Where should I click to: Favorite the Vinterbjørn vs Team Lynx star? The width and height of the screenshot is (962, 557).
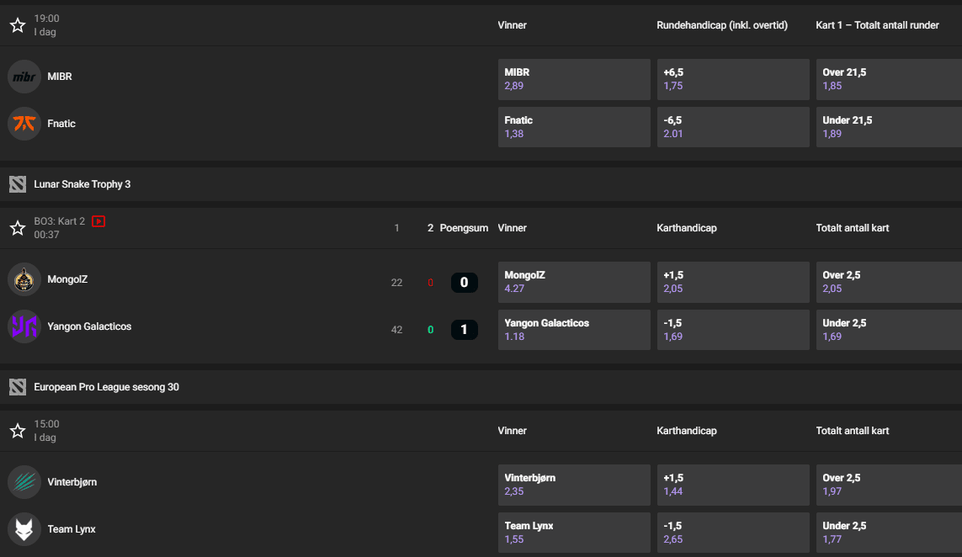coord(18,431)
